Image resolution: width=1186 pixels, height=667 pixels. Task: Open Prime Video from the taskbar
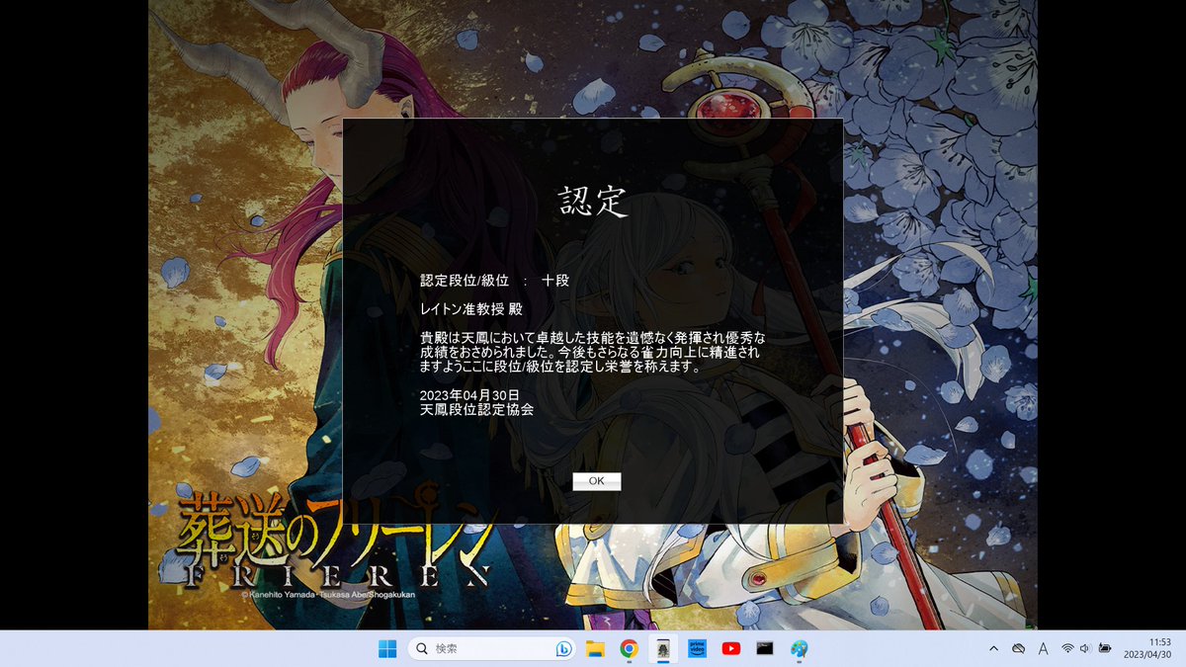point(697,648)
